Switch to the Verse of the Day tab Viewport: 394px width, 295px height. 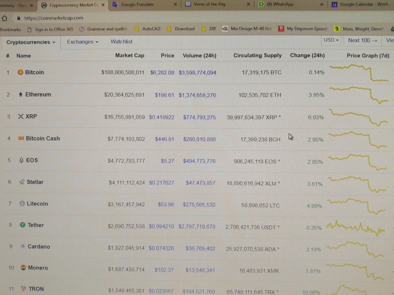coord(217,5)
